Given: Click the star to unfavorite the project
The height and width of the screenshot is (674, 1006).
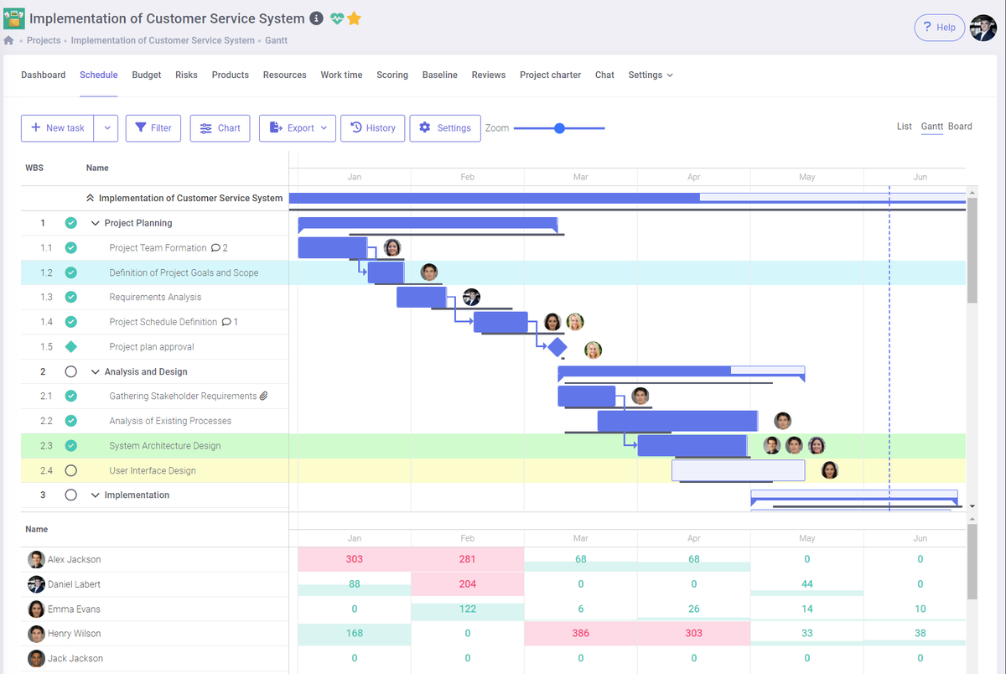Looking at the screenshot, I should tap(355, 18).
